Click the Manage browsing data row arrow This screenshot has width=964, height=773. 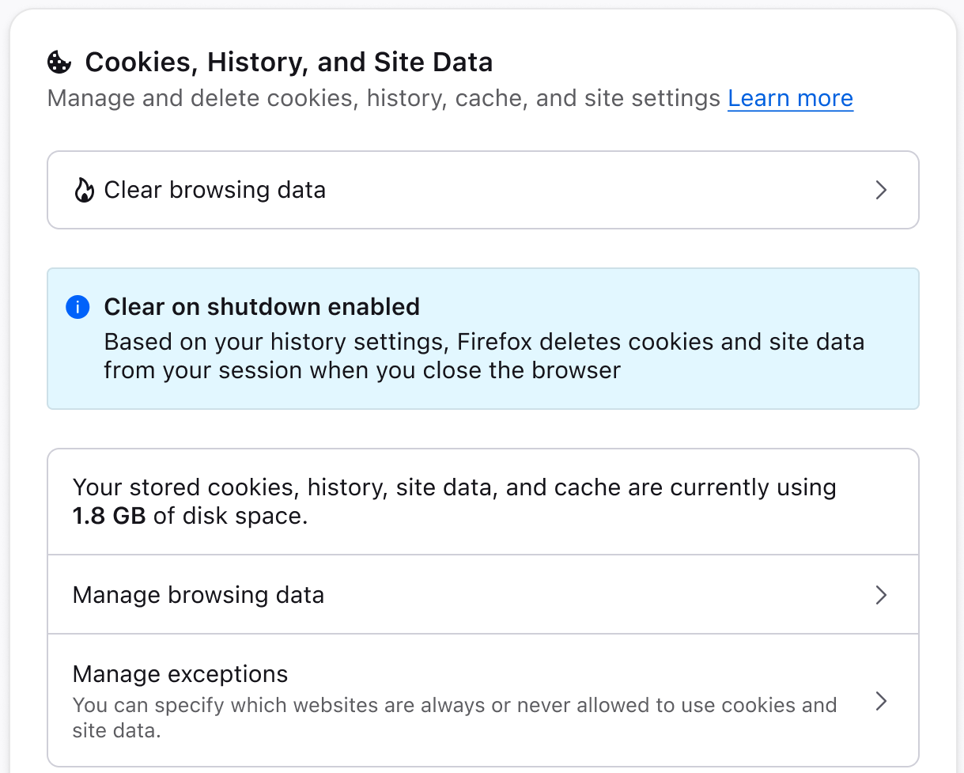pyautogui.click(x=882, y=595)
